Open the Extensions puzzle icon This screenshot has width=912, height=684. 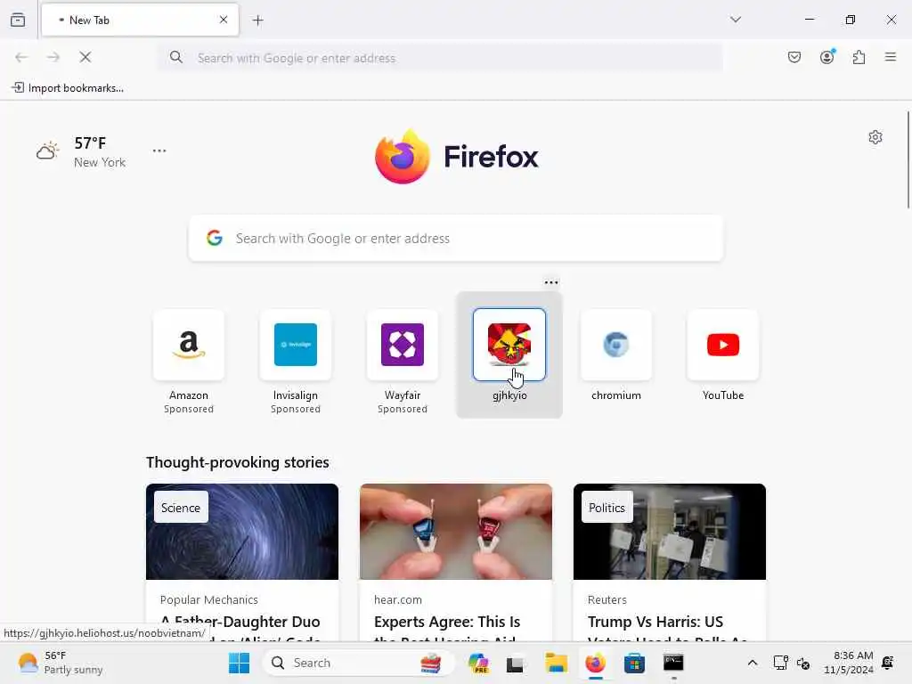pyautogui.click(x=859, y=57)
